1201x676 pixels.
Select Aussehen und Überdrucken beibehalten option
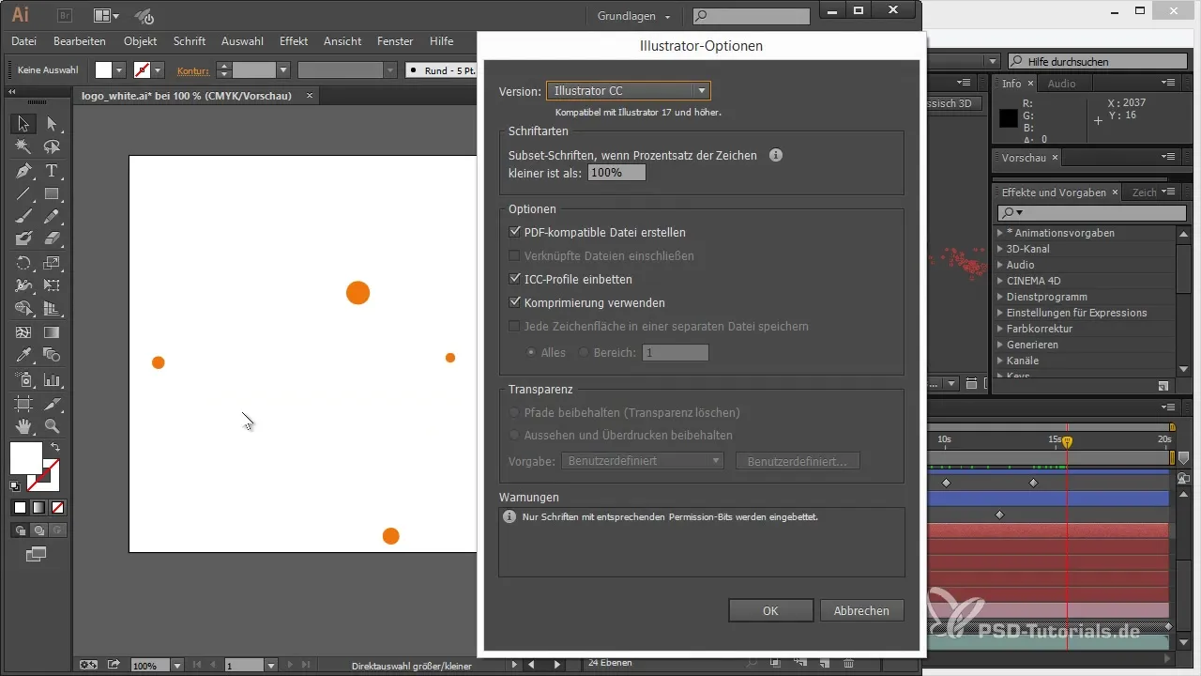pyautogui.click(x=513, y=435)
